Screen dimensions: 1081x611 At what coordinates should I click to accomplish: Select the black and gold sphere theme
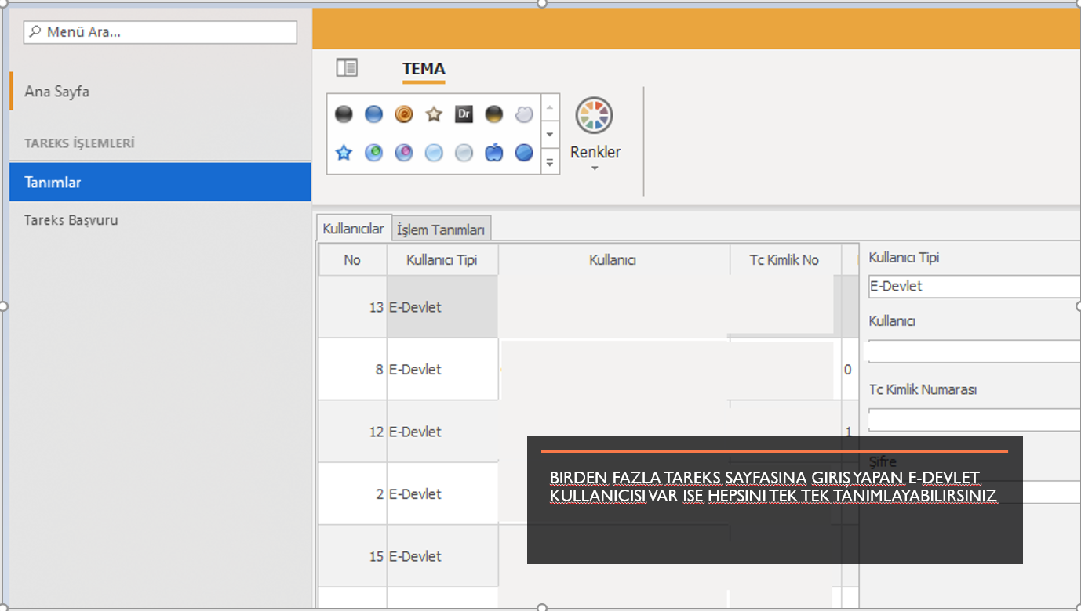point(493,114)
